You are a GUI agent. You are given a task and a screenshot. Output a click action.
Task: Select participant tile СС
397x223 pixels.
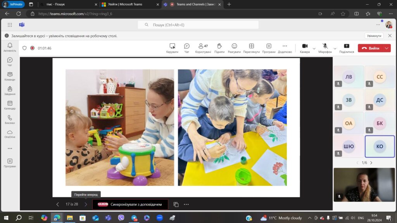[380, 77]
